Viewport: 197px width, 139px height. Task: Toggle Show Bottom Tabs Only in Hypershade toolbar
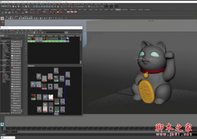pyautogui.click(x=6, y=33)
